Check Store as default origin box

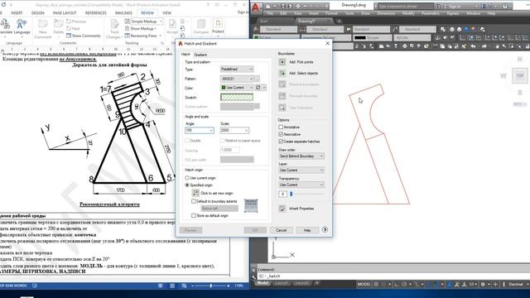[x=194, y=215]
